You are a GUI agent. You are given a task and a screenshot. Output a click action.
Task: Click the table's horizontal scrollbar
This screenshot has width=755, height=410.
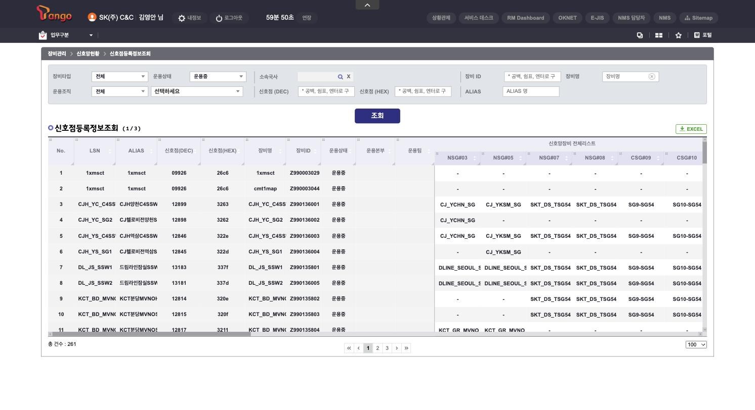(151, 334)
